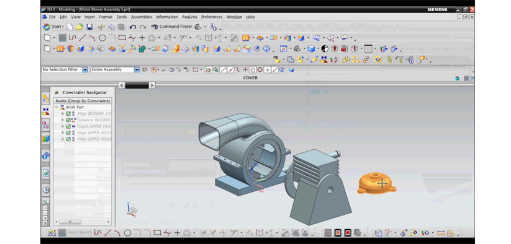Open a file with the folder icon

coord(79,27)
